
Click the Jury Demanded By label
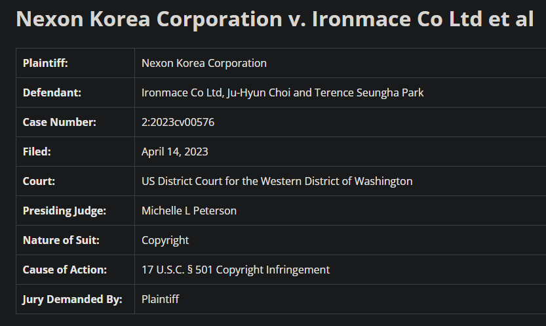click(x=72, y=299)
